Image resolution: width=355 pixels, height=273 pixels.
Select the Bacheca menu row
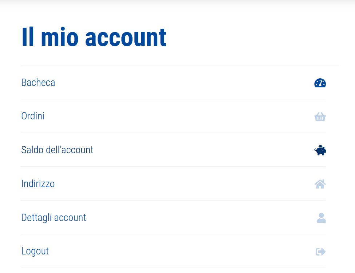tap(173, 82)
